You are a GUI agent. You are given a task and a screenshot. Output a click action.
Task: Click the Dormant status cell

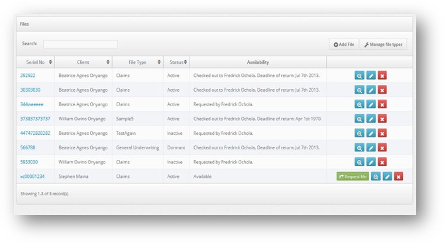pos(176,147)
